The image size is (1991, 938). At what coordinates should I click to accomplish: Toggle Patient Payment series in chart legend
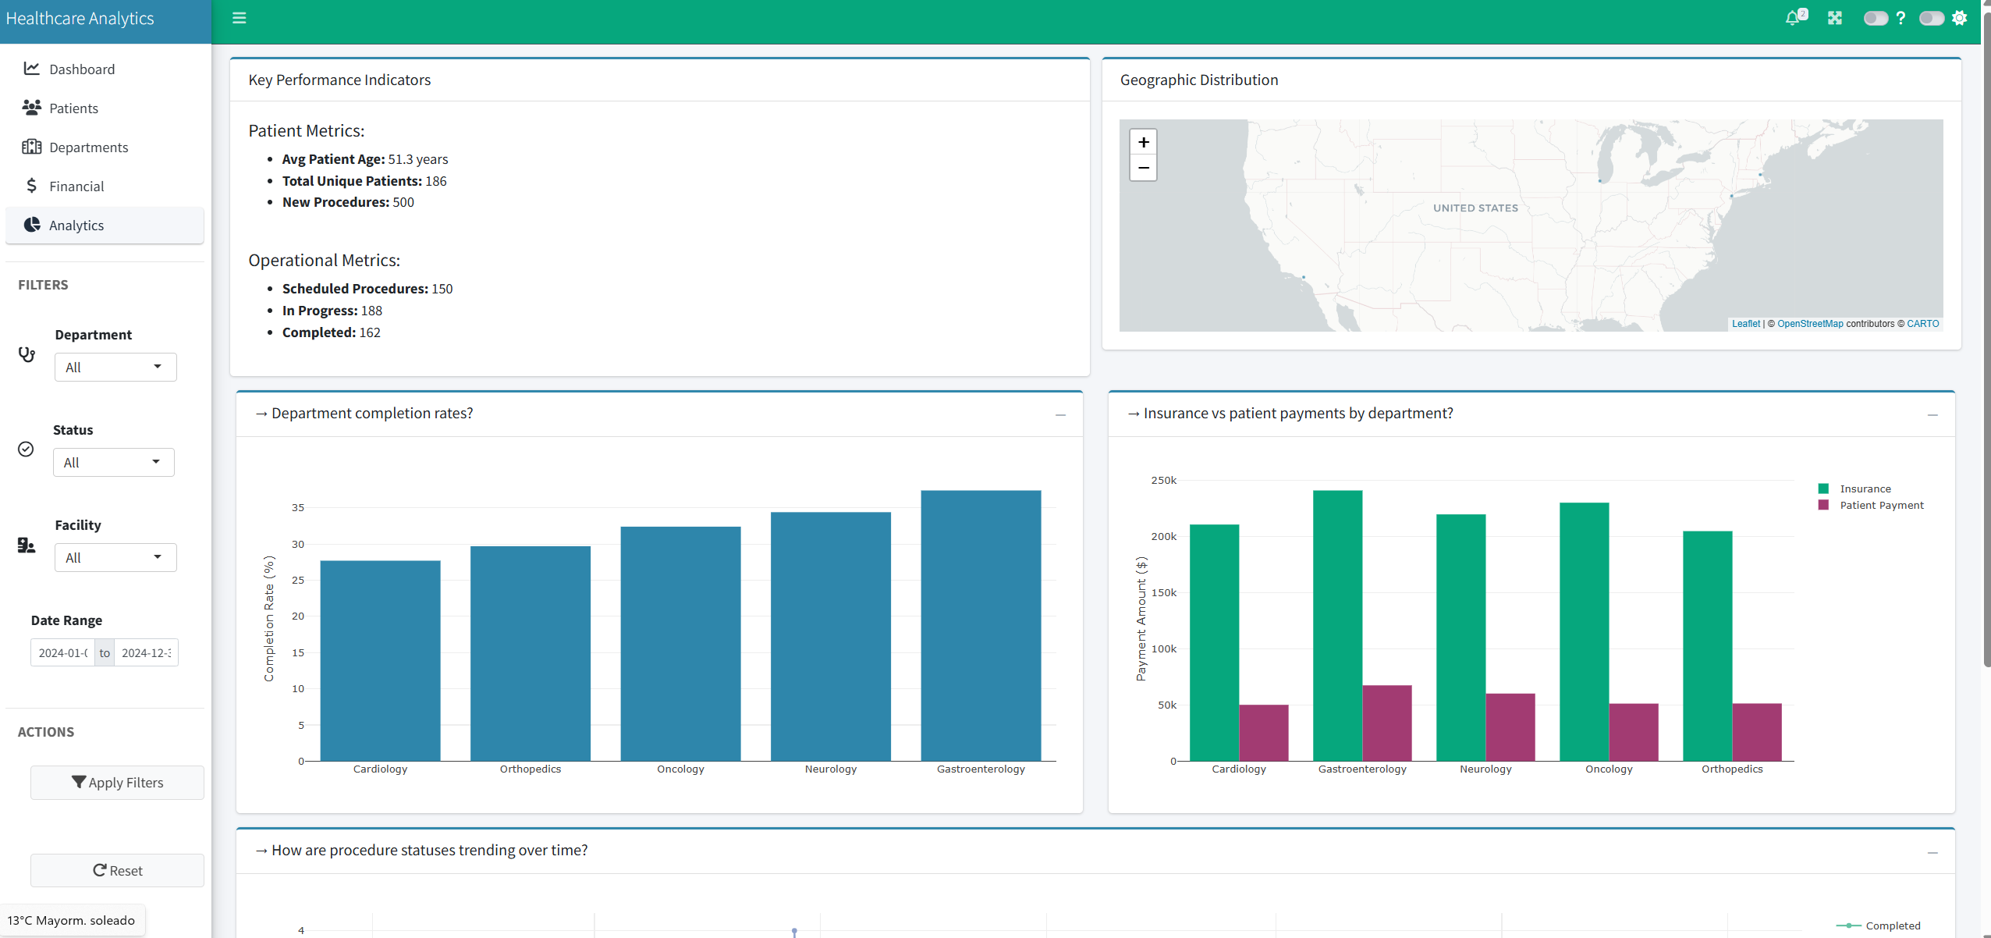[x=1881, y=506]
